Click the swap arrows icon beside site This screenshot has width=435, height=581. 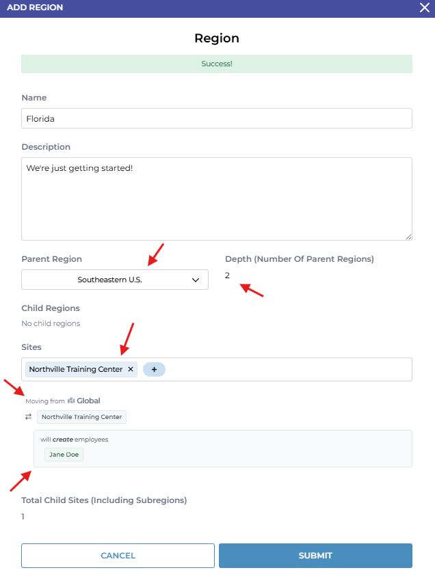[29, 417]
